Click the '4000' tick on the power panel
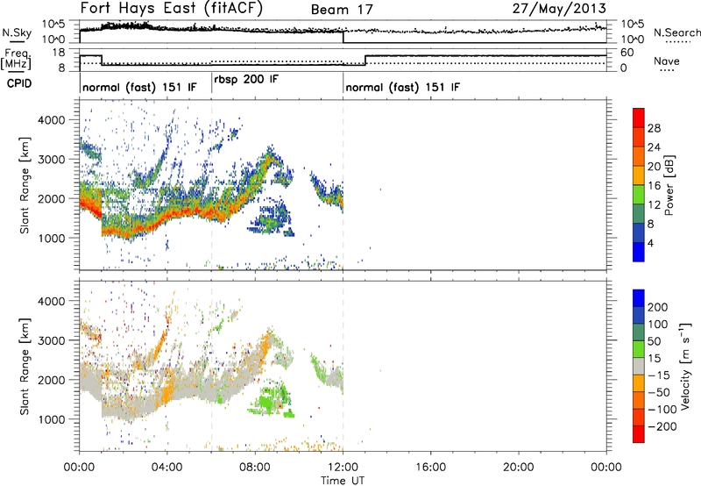Image resolution: width=701 pixels, height=486 pixels. [52, 120]
